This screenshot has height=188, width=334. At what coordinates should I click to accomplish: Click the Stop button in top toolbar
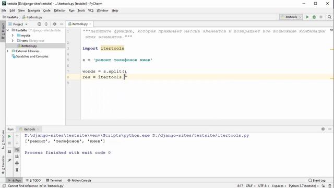pos(321,17)
